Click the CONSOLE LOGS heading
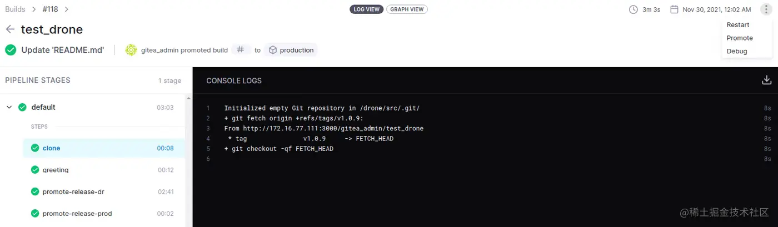The width and height of the screenshot is (778, 227). pos(234,80)
